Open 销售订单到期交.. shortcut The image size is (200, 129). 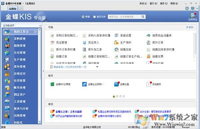click(96, 57)
